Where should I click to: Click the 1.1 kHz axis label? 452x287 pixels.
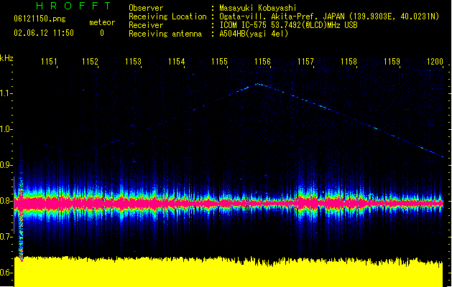6,93
